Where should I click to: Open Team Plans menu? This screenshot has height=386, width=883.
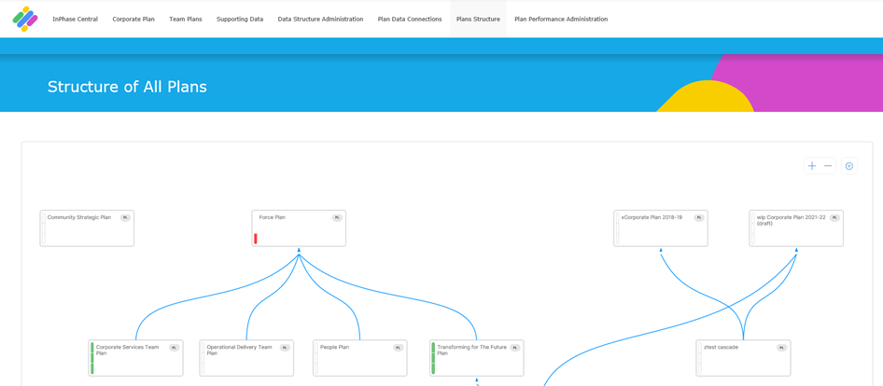click(186, 20)
